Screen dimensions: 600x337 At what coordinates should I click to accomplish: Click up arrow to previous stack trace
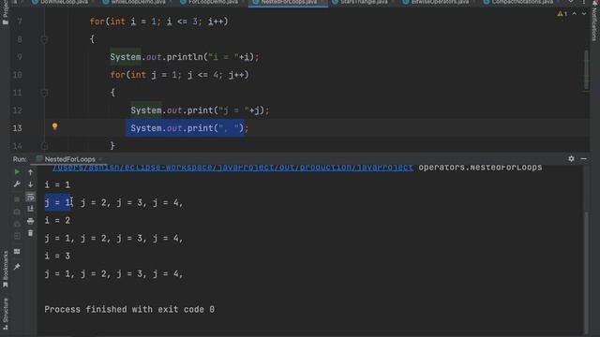(x=30, y=172)
